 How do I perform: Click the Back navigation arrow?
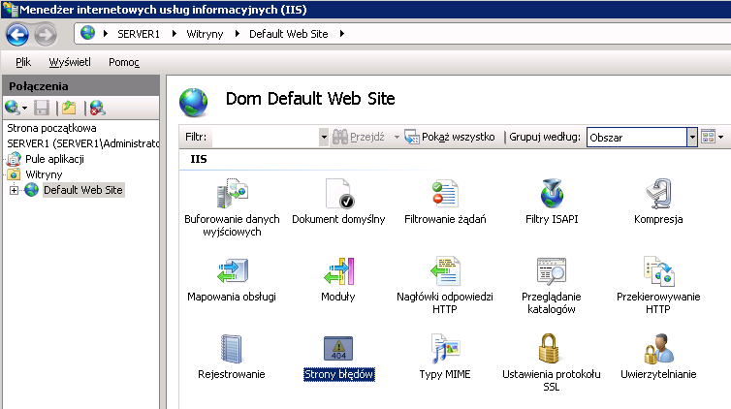17,35
